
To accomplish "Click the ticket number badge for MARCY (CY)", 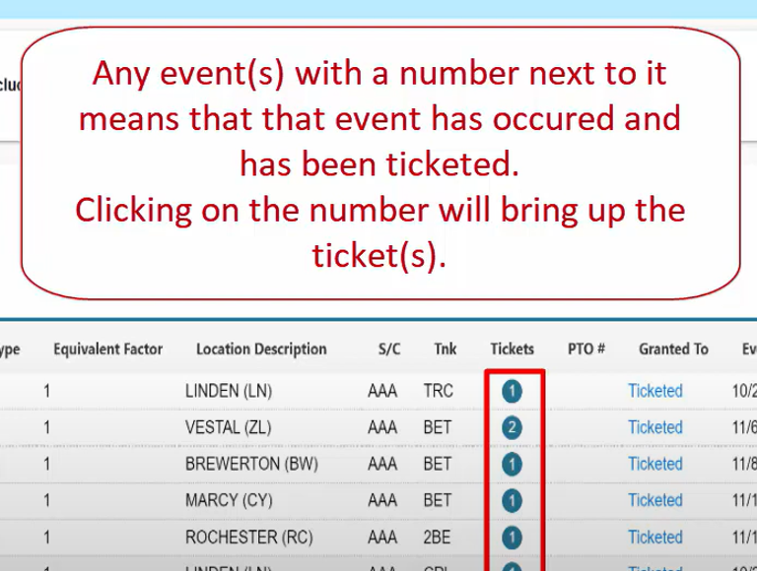I will [x=512, y=500].
